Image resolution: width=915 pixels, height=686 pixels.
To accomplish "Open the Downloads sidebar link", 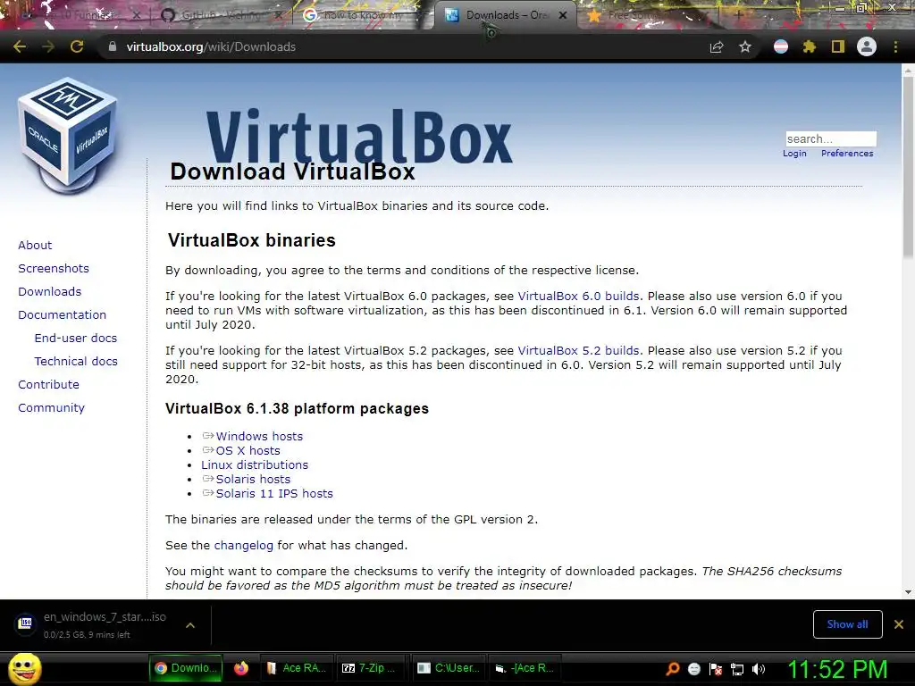I will 50,292.
